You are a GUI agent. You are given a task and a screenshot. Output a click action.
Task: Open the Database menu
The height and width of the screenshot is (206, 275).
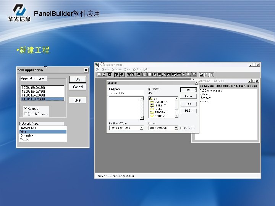tap(116, 69)
